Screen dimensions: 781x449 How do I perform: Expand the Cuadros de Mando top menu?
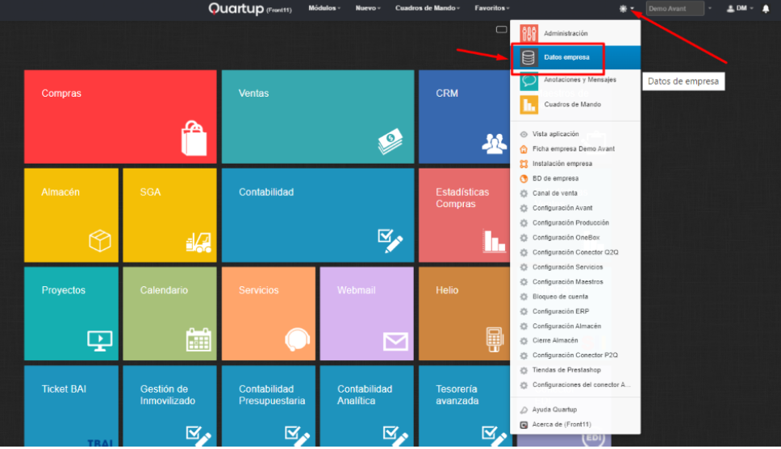[428, 8]
